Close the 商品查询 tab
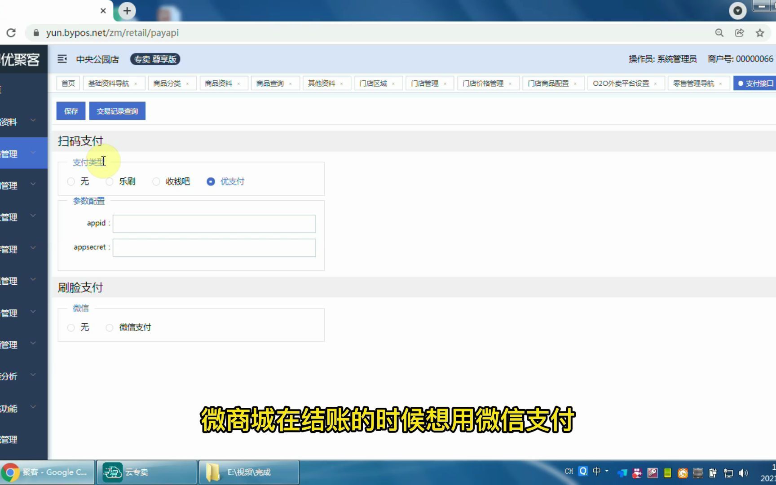Screen dimensions: 776x485 tap(291, 84)
